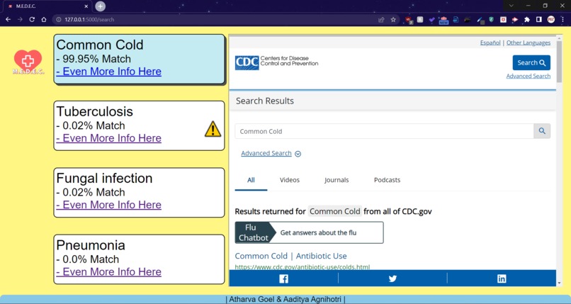Switch to the Videos tab

tap(290, 180)
